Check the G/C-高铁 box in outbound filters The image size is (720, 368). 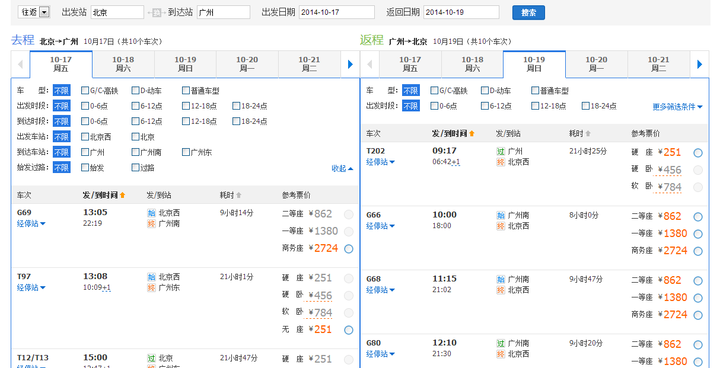tap(85, 91)
